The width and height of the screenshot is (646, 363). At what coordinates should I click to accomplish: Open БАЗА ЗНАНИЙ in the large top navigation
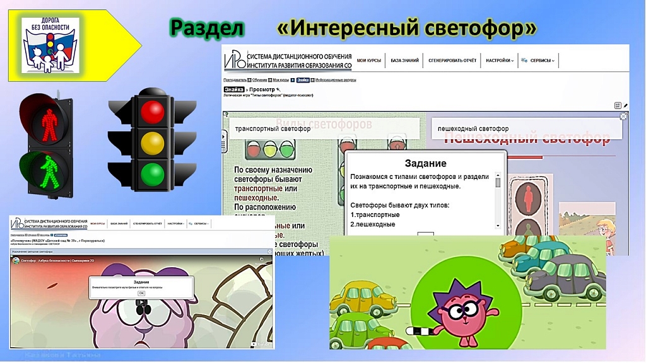[x=404, y=60]
